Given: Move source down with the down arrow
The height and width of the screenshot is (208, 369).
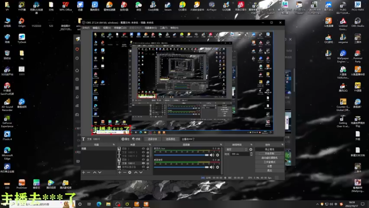Looking at the screenshot, I should click(141, 172).
